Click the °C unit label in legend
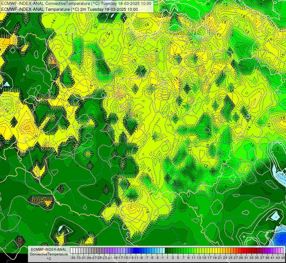Image resolution: width=286 pixels, height=263 pixels. click(49, 259)
